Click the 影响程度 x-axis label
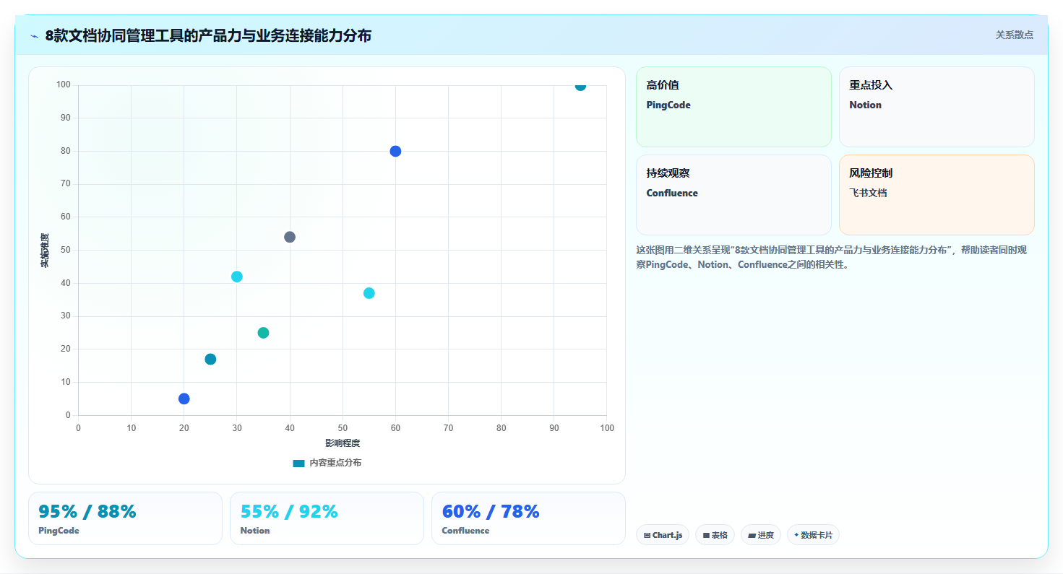 [x=343, y=443]
